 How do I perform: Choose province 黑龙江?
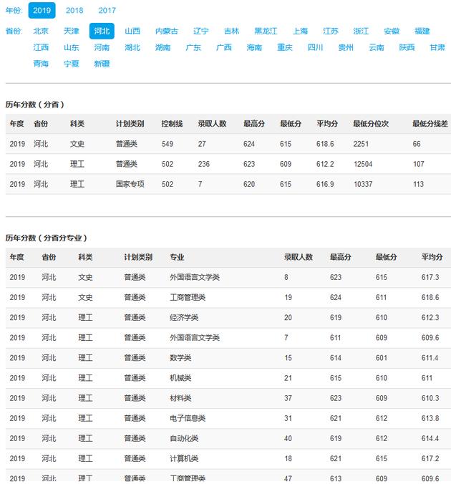pyautogui.click(x=266, y=32)
